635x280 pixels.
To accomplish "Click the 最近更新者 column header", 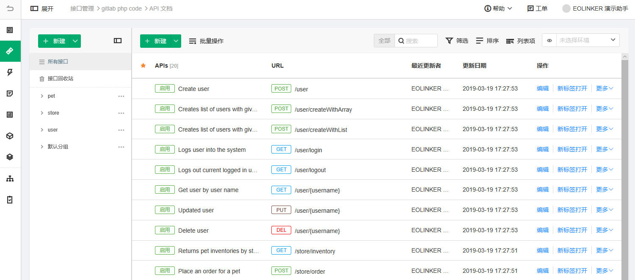I will pos(426,66).
